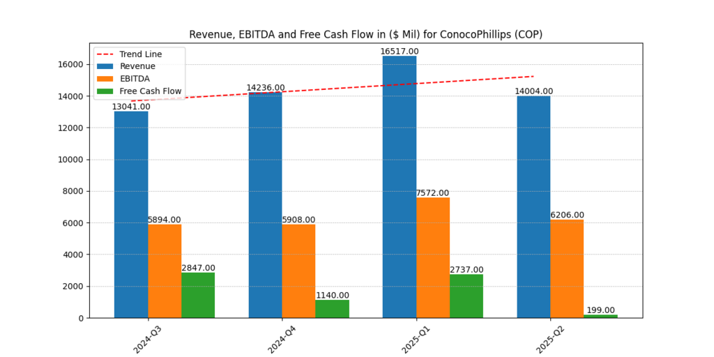Image resolution: width=714 pixels, height=357 pixels.
Task: Click the 16517.00 data label
Action: tap(400, 52)
